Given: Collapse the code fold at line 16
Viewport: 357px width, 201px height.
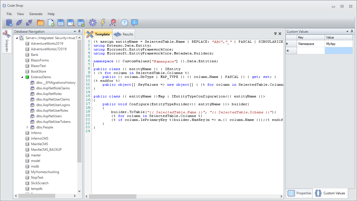Looking at the screenshot, I should coord(92,100).
